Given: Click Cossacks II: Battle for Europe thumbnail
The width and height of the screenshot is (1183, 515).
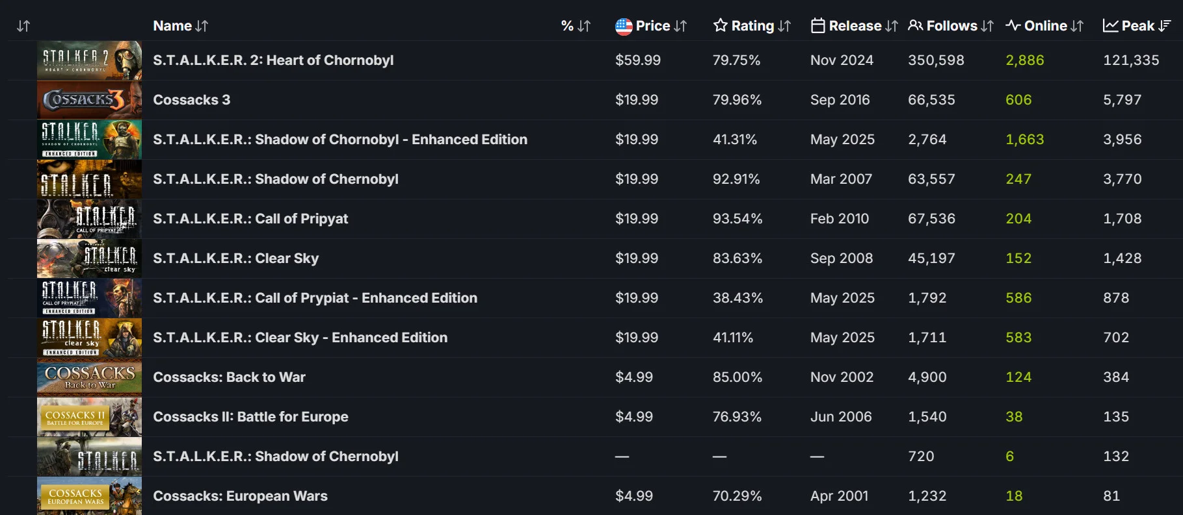Looking at the screenshot, I should point(89,417).
